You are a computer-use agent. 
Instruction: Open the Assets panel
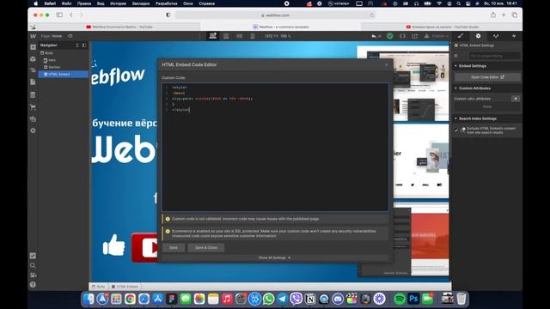click(x=33, y=118)
